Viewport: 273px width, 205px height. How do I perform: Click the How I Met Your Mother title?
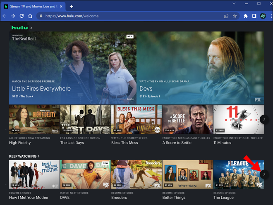coord(29,198)
